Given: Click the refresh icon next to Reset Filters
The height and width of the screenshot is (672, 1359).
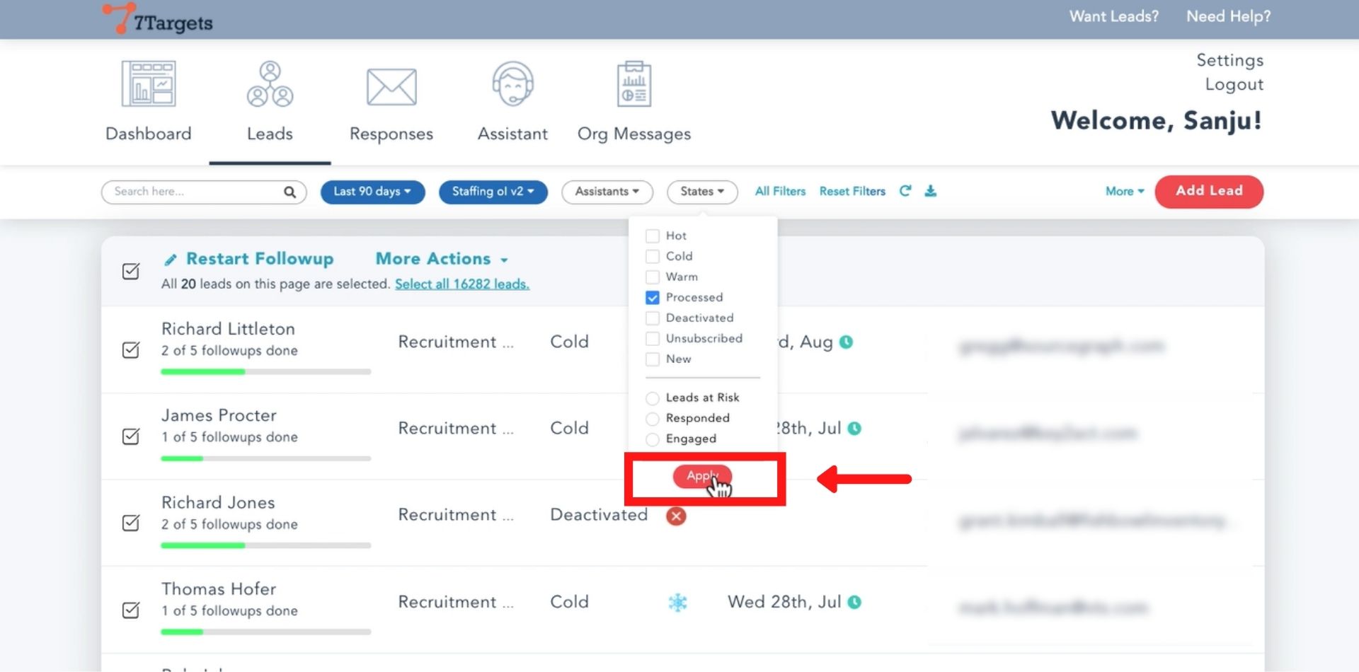Looking at the screenshot, I should (905, 191).
